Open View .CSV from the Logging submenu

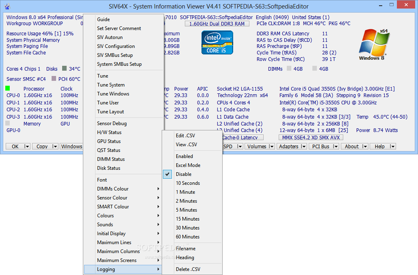pos(186,144)
